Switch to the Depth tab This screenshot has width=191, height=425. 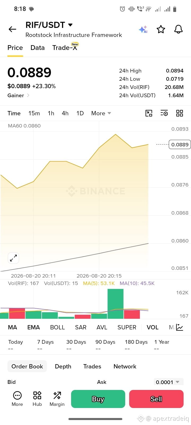tap(63, 366)
